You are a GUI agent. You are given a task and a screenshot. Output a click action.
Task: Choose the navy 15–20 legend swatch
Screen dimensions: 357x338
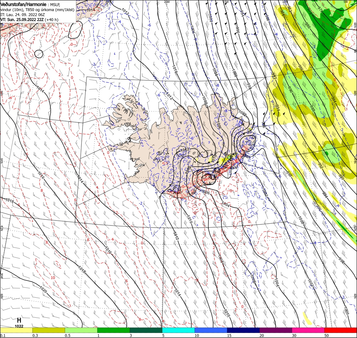(x=243, y=330)
